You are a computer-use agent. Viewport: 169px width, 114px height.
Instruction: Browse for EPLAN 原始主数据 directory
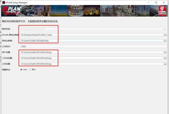coord(165,35)
